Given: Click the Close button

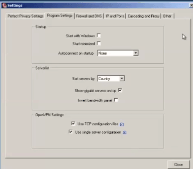Looking at the screenshot, I should pyautogui.click(x=178, y=164).
